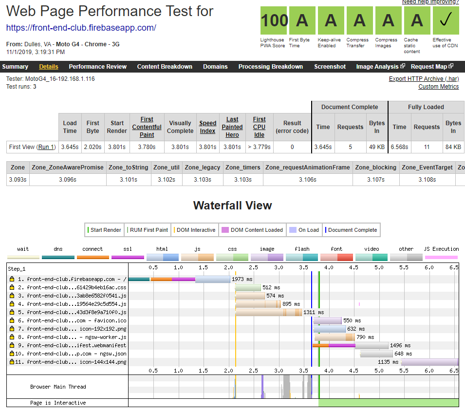Click lock icon next to 3ab8e6582f0541.js
465x412 pixels.
click(x=12, y=296)
